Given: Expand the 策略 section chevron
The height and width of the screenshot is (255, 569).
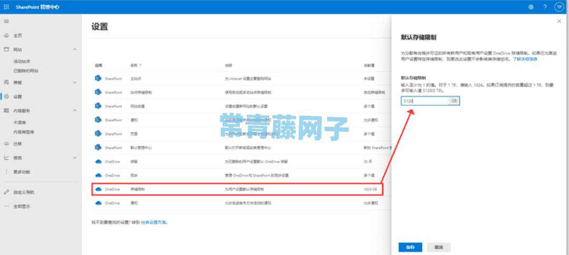Looking at the screenshot, I should (75, 82).
